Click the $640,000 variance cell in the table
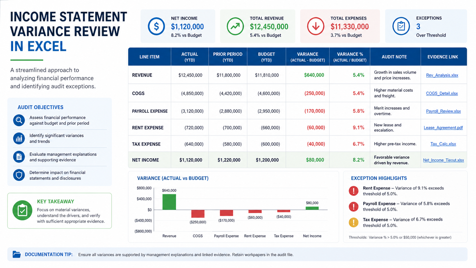Image resolution: width=476 pixels, height=268 pixels. click(314, 75)
